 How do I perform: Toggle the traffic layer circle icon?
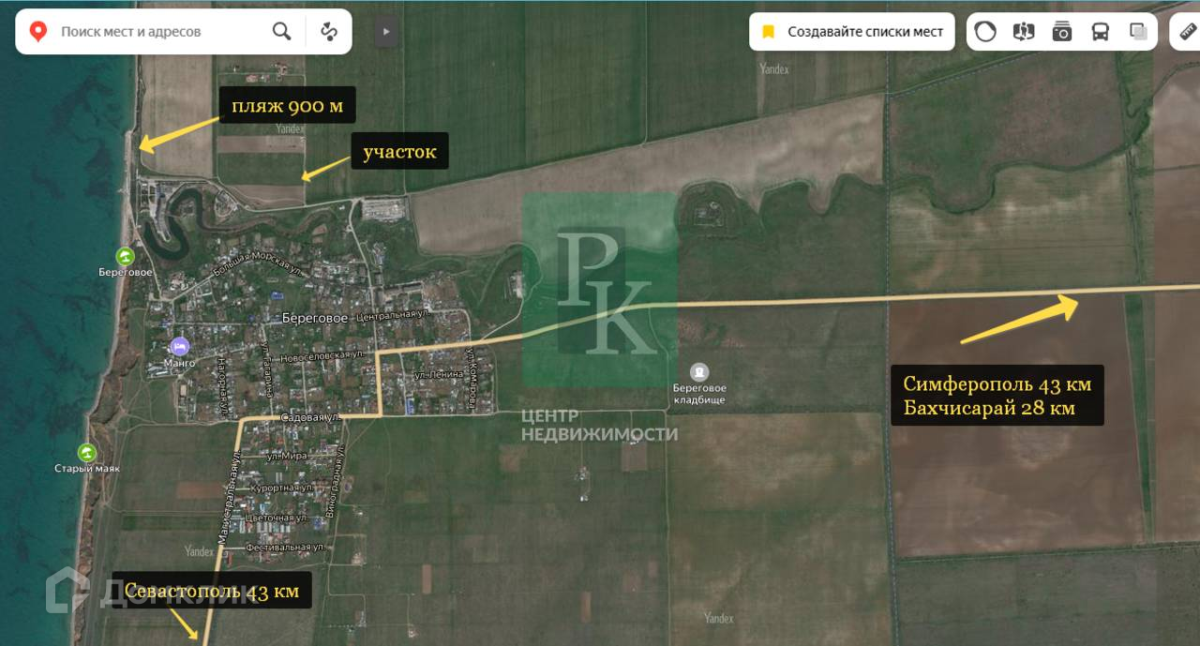985,32
